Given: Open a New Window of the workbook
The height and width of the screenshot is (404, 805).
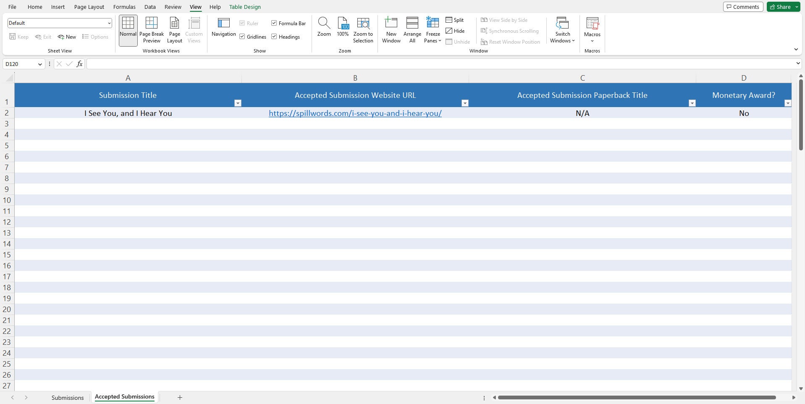Looking at the screenshot, I should [x=391, y=29].
